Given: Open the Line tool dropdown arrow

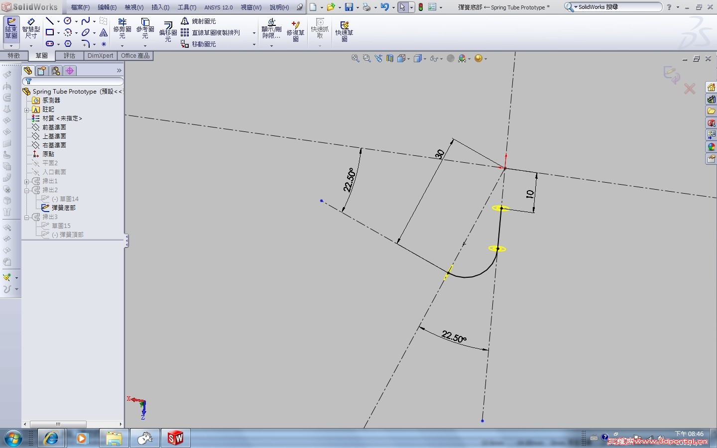Looking at the screenshot, I should (x=58, y=21).
